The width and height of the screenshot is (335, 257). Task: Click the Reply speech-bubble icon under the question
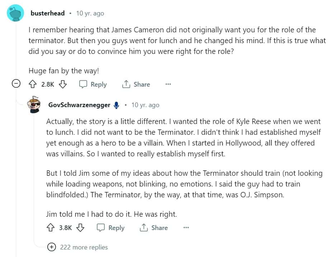click(83, 84)
